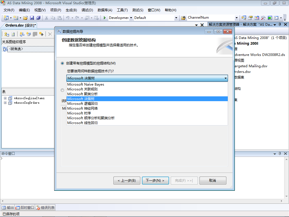Select Targeted Mailing.dsv in Solution Explorer
This screenshot has width=289, height=217.
tap(251, 66)
